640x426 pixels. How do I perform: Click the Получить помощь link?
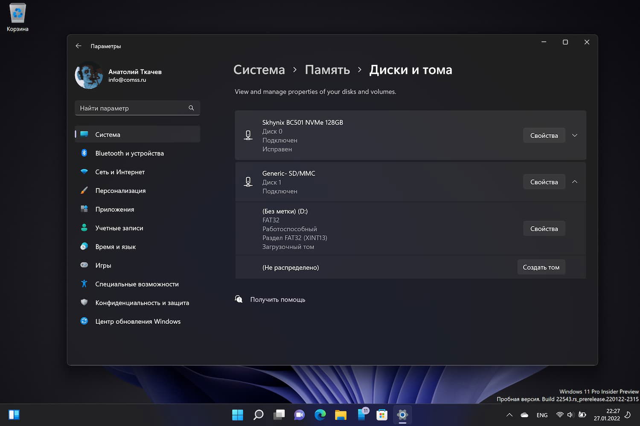coord(278,299)
